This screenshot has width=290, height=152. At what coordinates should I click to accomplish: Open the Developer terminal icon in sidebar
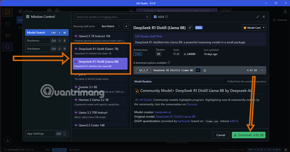8,24
